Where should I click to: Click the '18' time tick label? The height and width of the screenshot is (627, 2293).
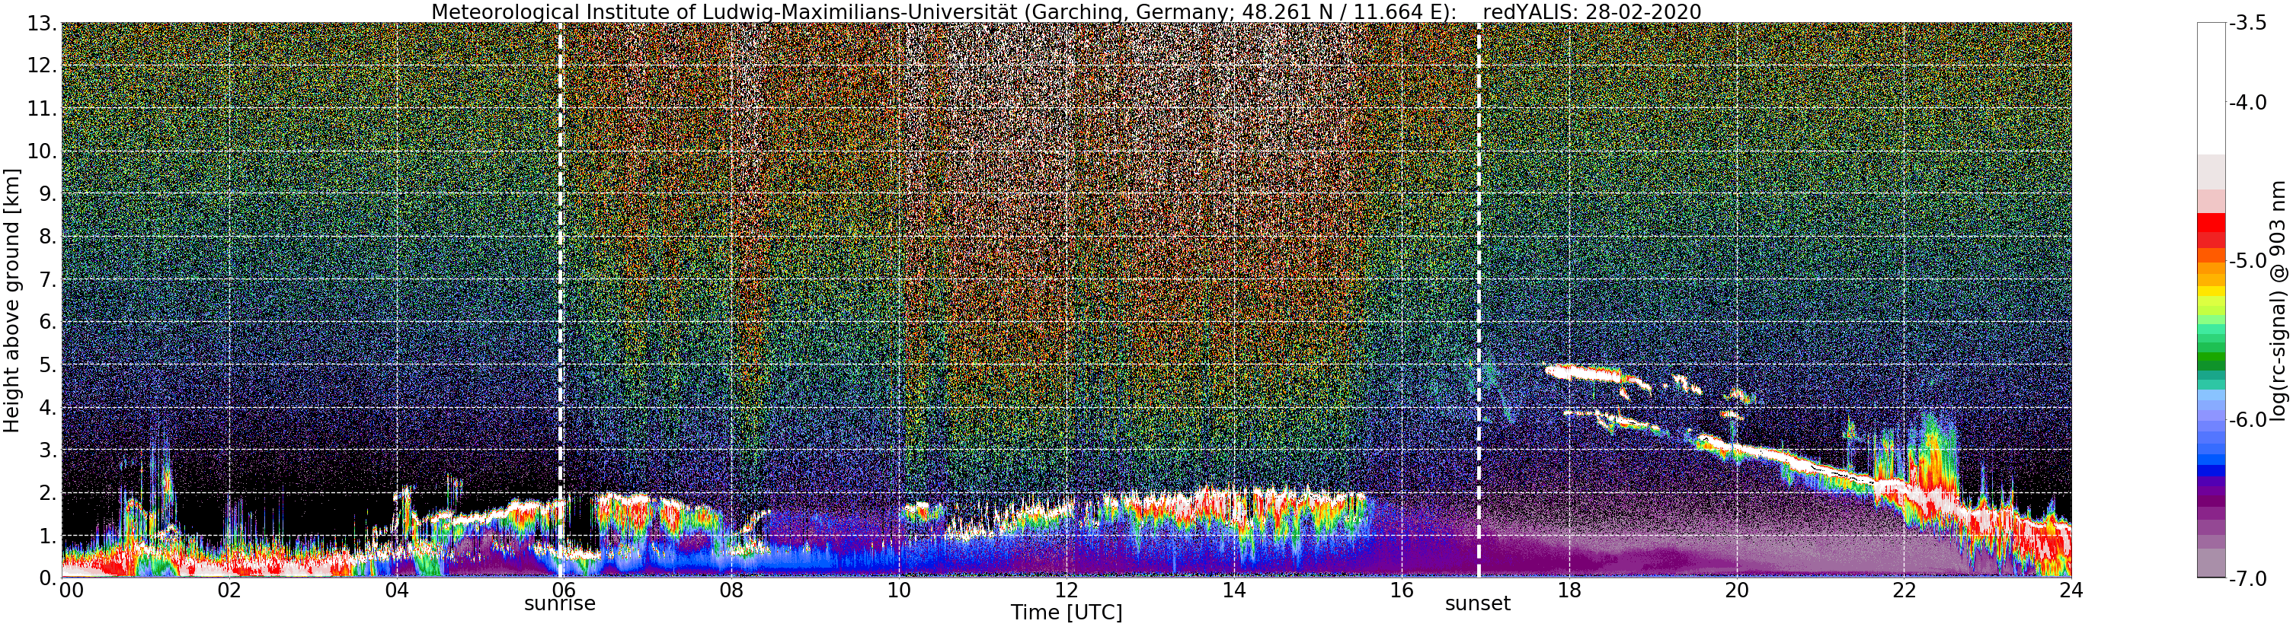(1569, 590)
